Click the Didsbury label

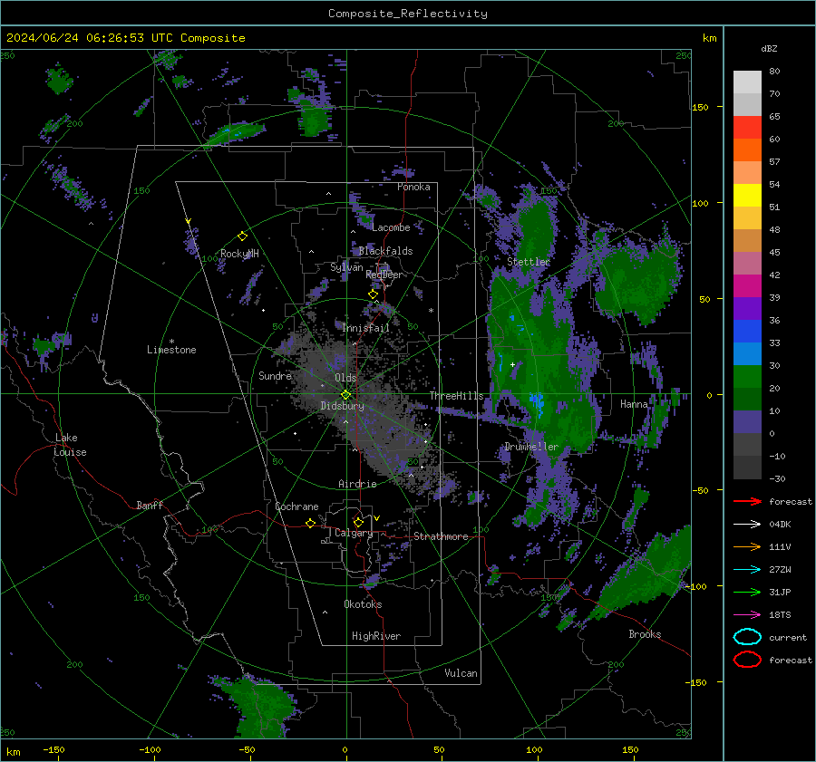(x=342, y=406)
